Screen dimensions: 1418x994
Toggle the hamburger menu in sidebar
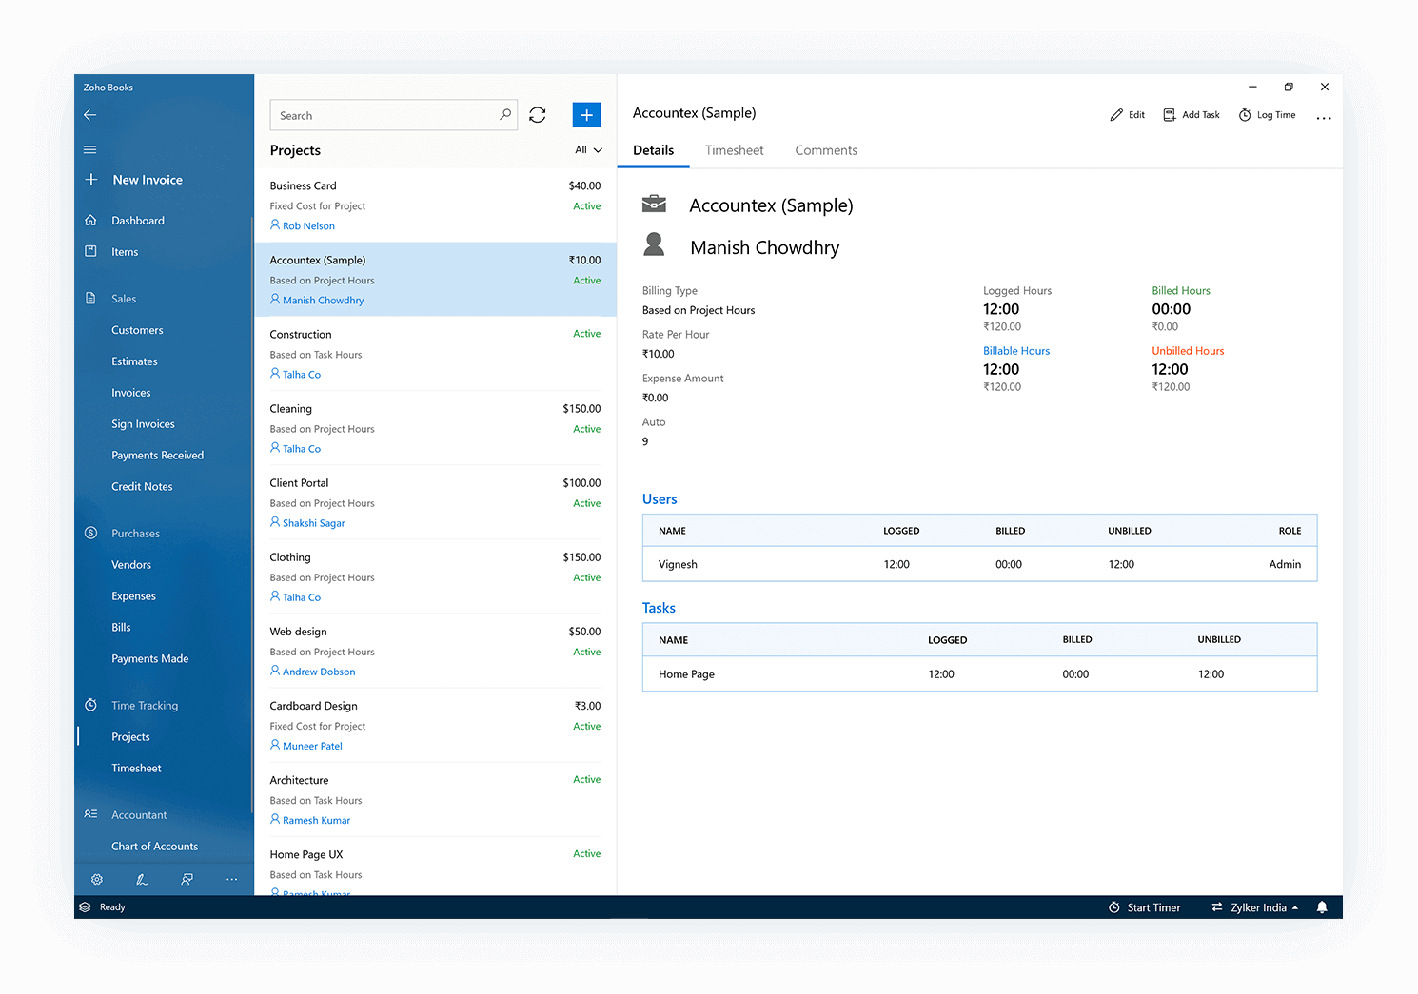pyautogui.click(x=90, y=149)
